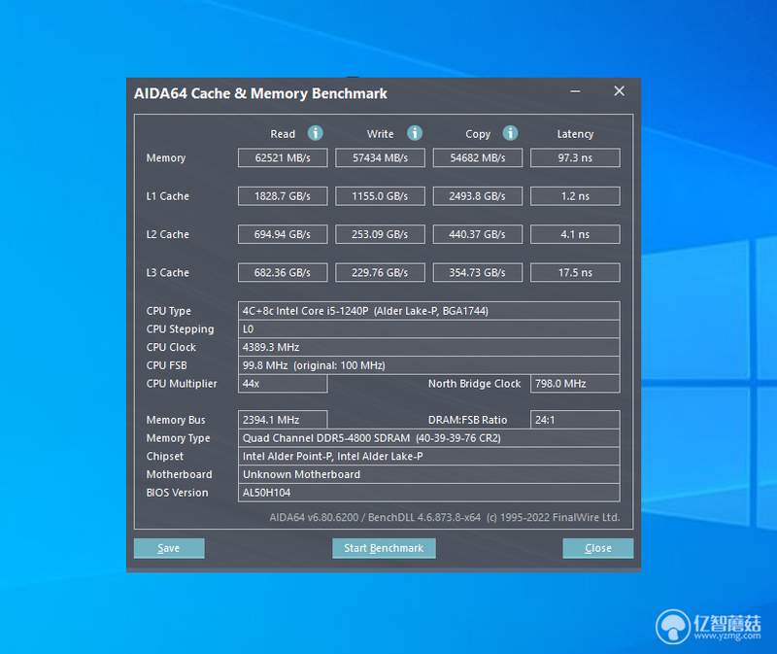Click the CPU FSB field 99.8 MHz
The height and width of the screenshot is (654, 777).
[428, 365]
